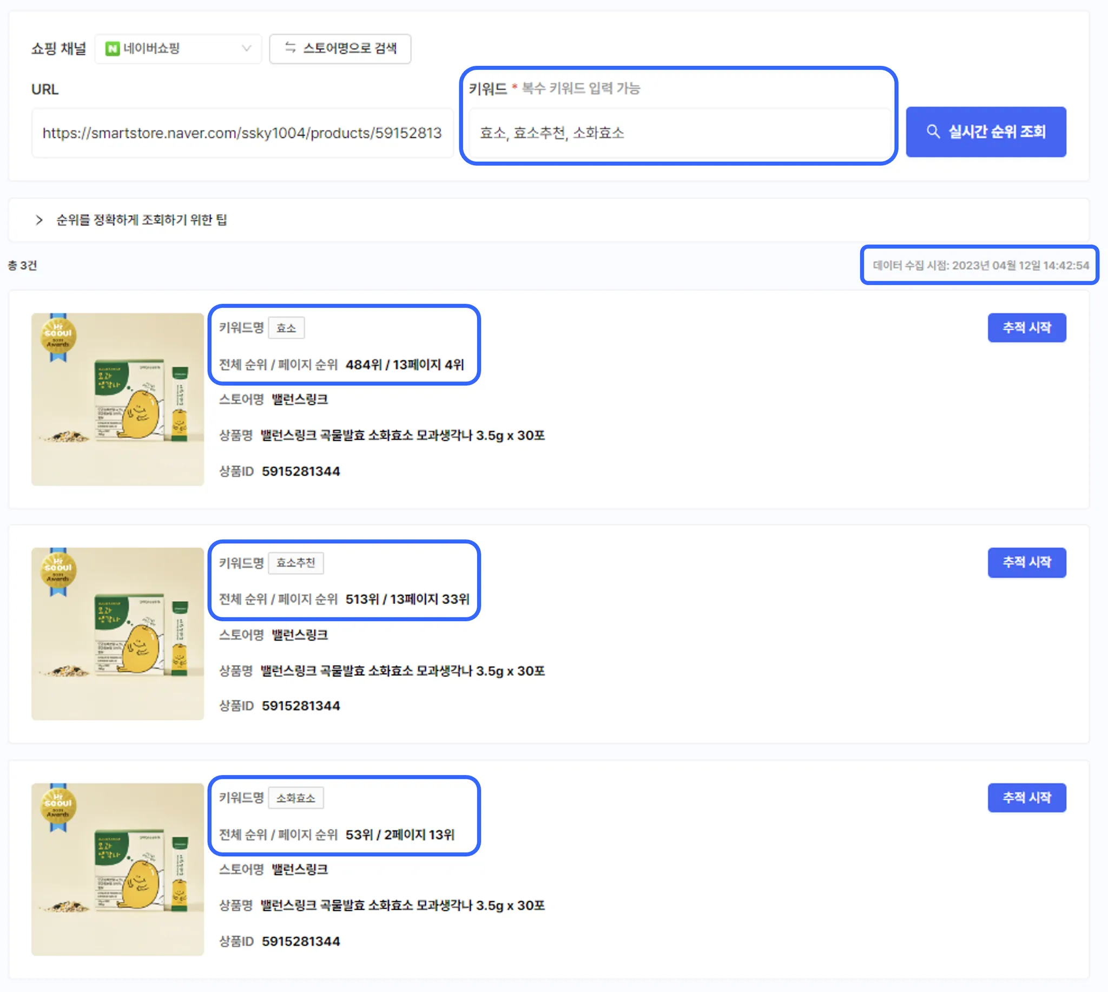Image resolution: width=1108 pixels, height=992 pixels.
Task: Click the 효소 keyword tag chip
Action: [x=286, y=328]
